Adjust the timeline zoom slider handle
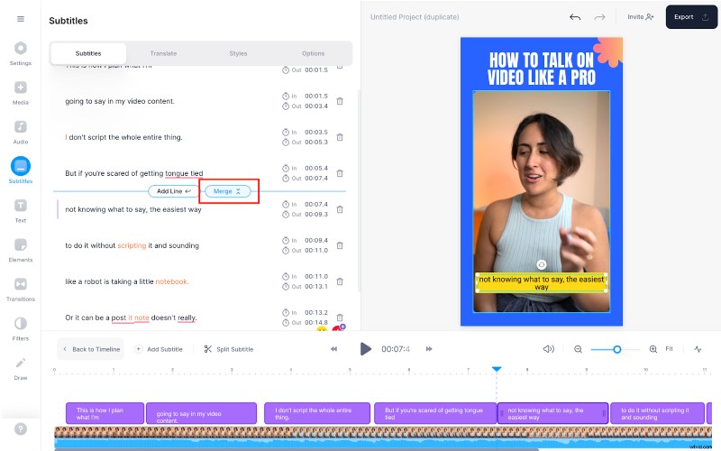 (617, 350)
